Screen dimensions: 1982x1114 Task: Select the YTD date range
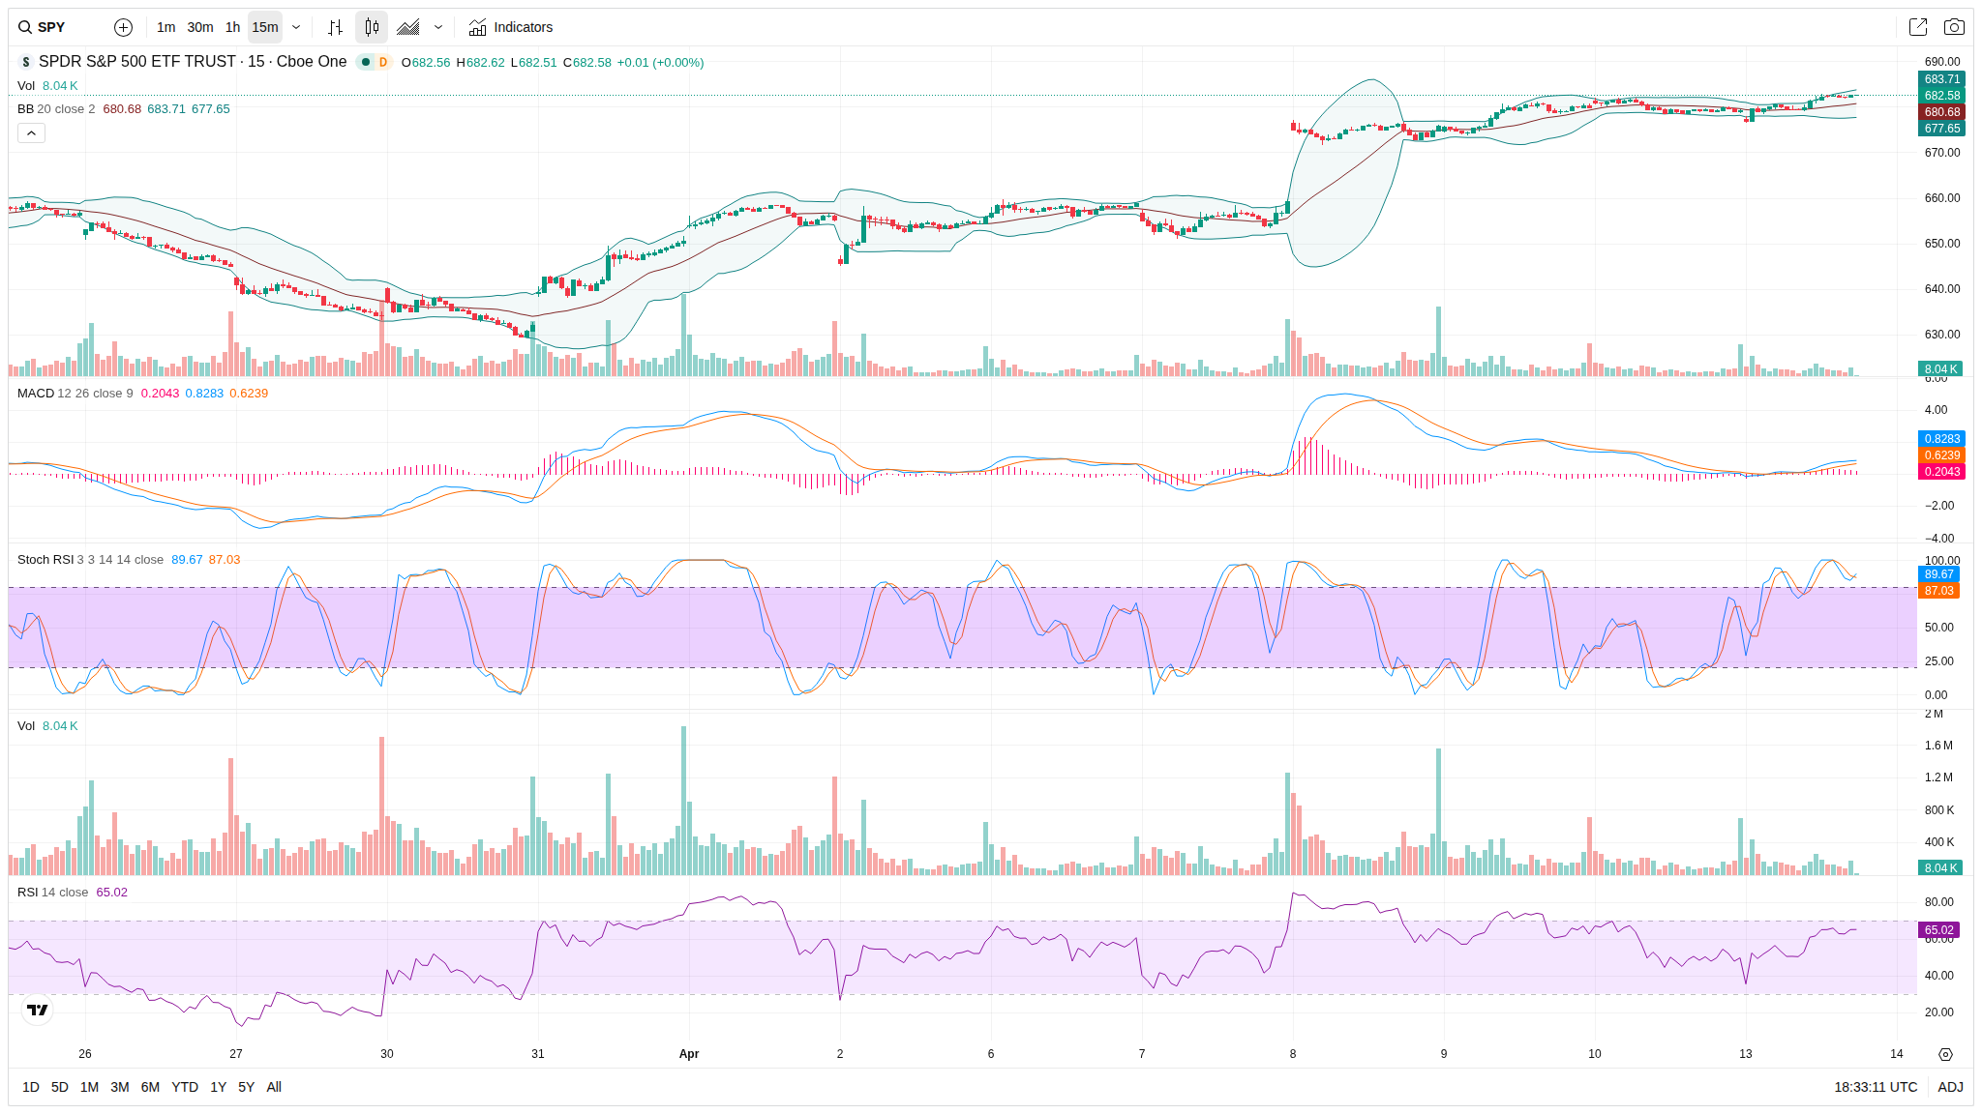184,1087
